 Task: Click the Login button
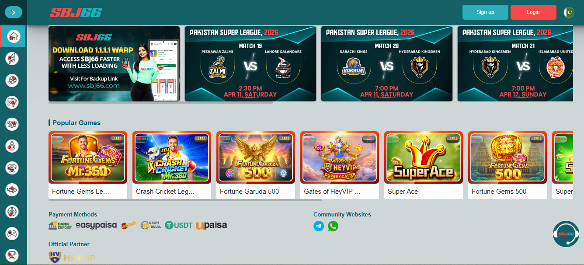coord(533,12)
